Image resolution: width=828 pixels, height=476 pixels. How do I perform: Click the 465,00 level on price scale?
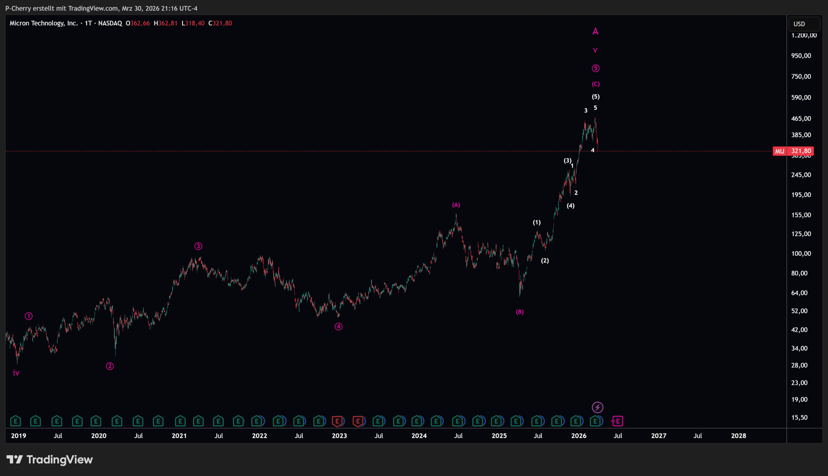(801, 119)
